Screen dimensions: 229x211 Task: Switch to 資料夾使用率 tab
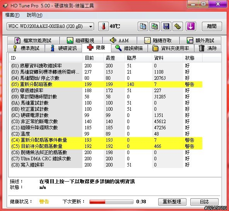coord(171,48)
